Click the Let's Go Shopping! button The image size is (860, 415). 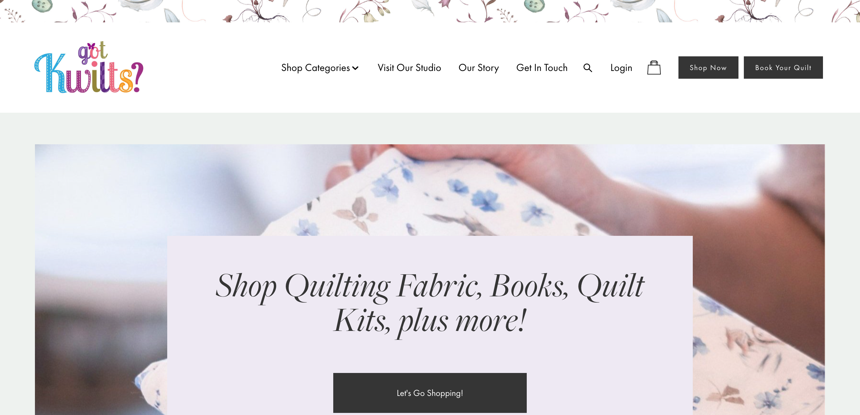[430, 393]
